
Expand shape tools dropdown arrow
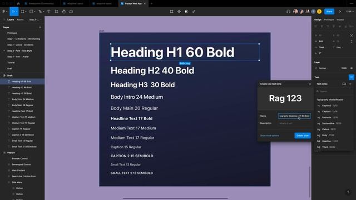(34, 12)
